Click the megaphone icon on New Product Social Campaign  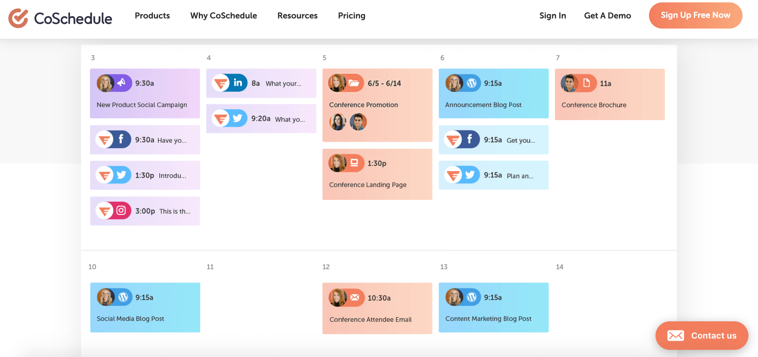pyautogui.click(x=121, y=83)
